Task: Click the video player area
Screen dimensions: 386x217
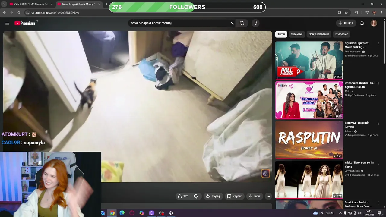Action: coord(138,107)
